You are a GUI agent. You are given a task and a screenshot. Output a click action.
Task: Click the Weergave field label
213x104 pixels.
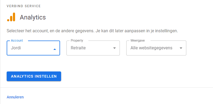(138, 41)
